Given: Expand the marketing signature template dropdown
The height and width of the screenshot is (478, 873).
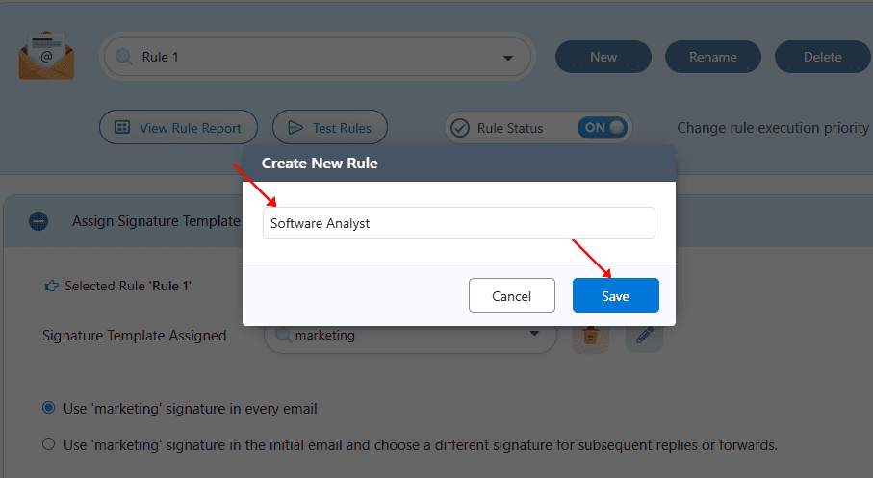Looking at the screenshot, I should point(534,336).
